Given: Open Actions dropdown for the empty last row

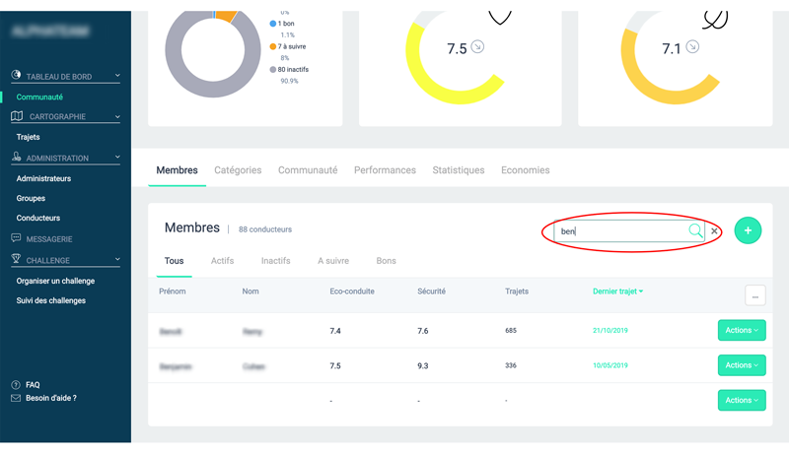Looking at the screenshot, I should click(742, 400).
